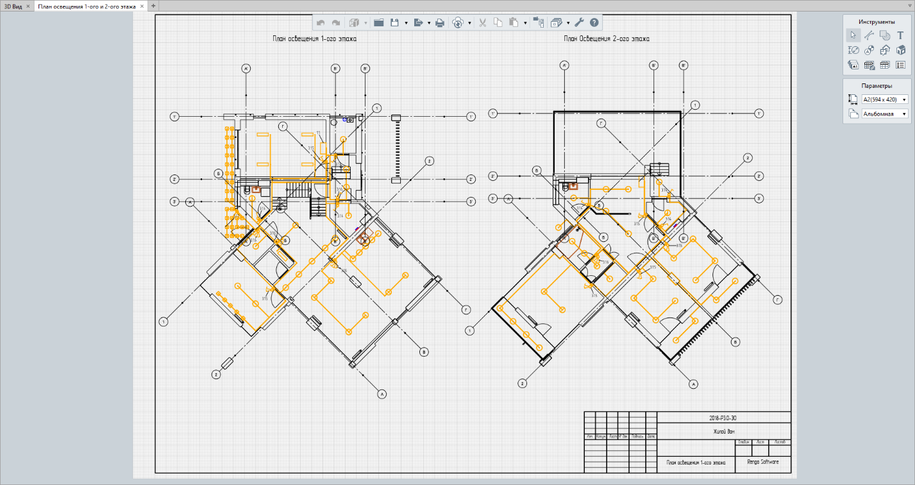Choose the Line drawing tool
The image size is (915, 485).
coord(869,35)
